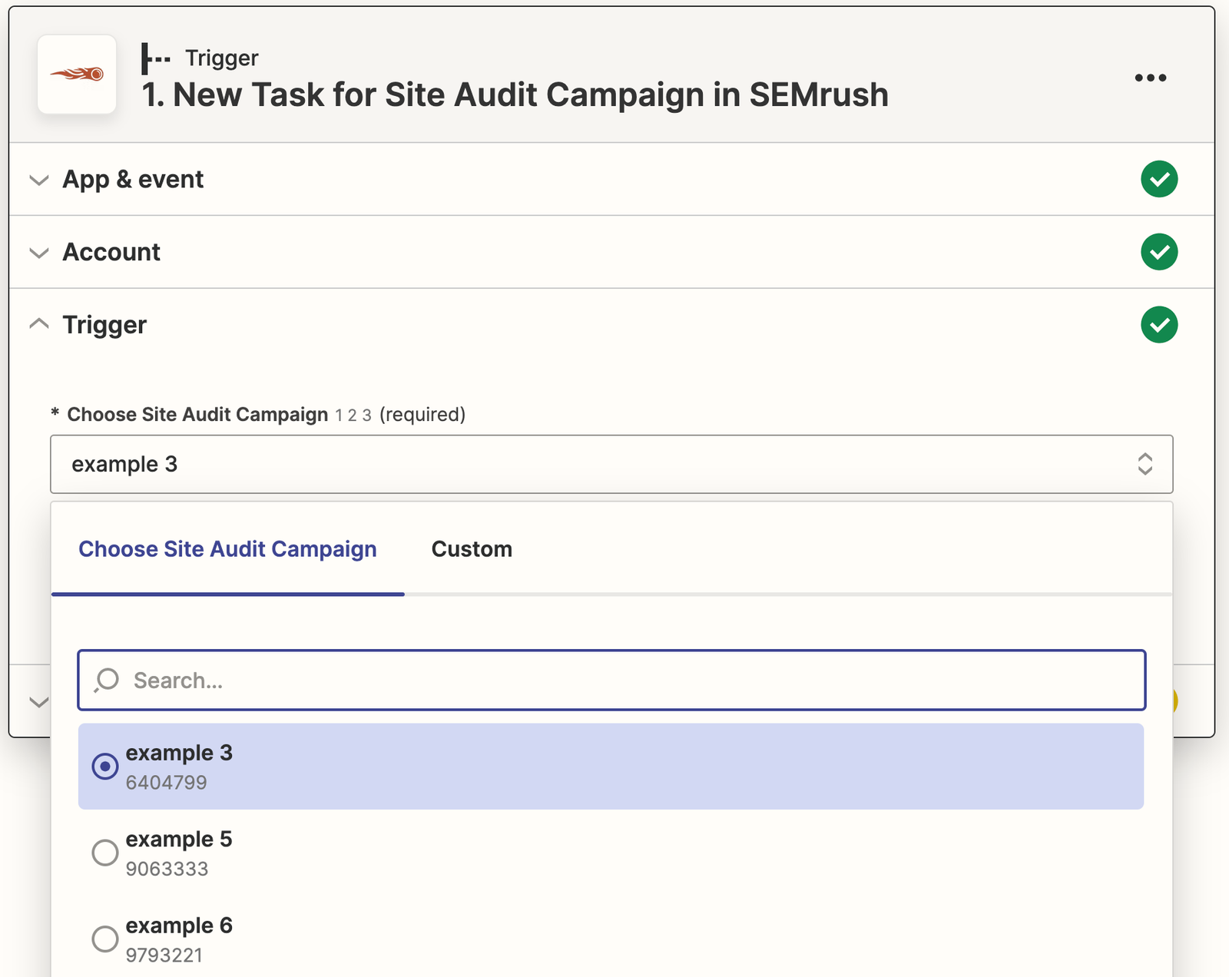Click the magnifying glass search icon
This screenshot has width=1229, height=977.
tap(106, 680)
